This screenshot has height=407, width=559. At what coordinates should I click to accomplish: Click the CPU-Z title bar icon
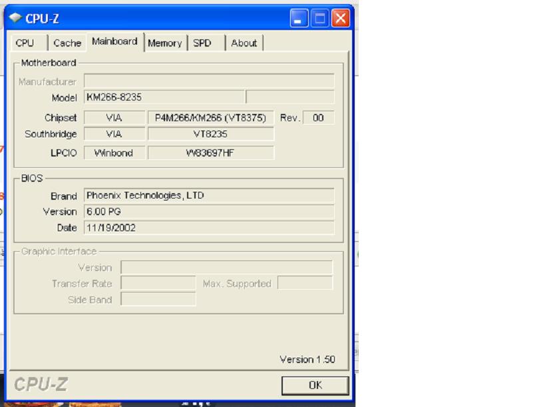[15, 17]
